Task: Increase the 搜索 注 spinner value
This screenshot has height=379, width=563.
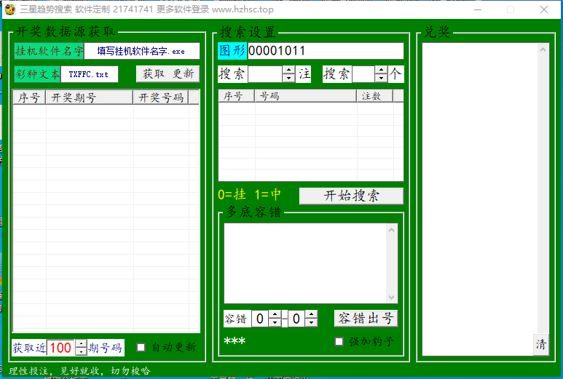Action: (x=288, y=70)
